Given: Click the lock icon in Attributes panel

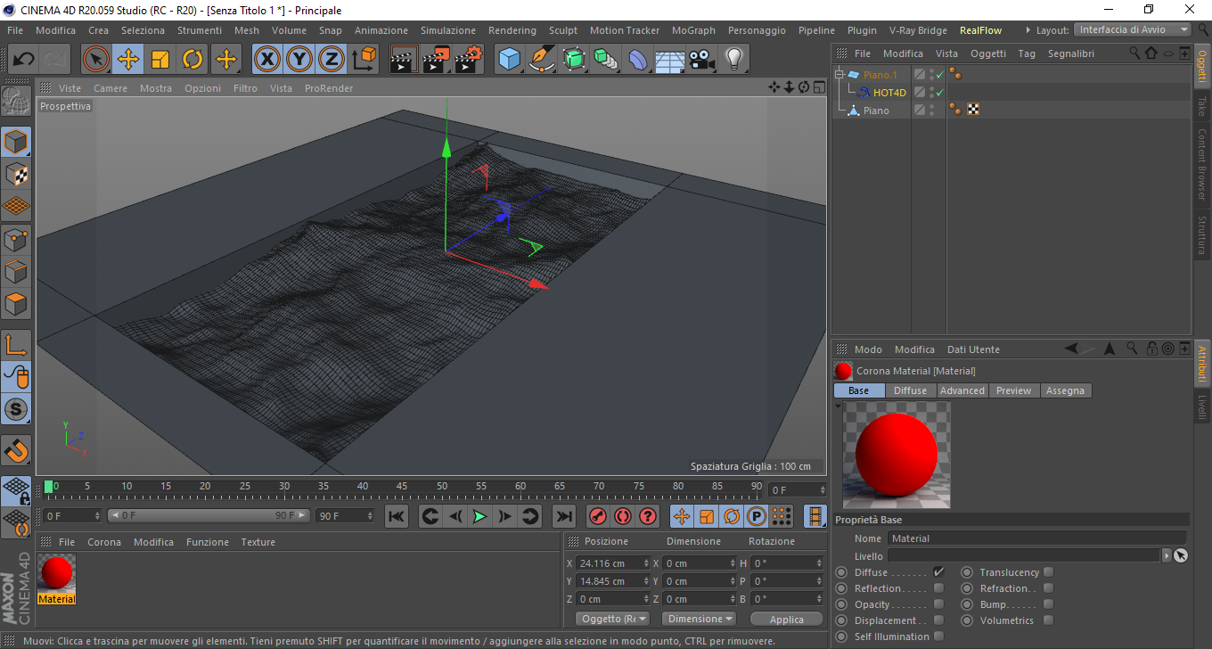Looking at the screenshot, I should [x=1151, y=349].
